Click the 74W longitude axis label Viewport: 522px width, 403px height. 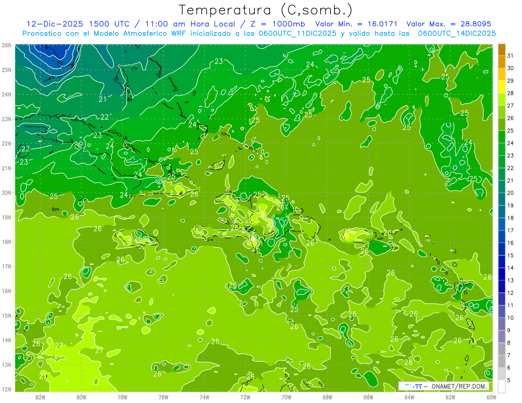coord(204,397)
